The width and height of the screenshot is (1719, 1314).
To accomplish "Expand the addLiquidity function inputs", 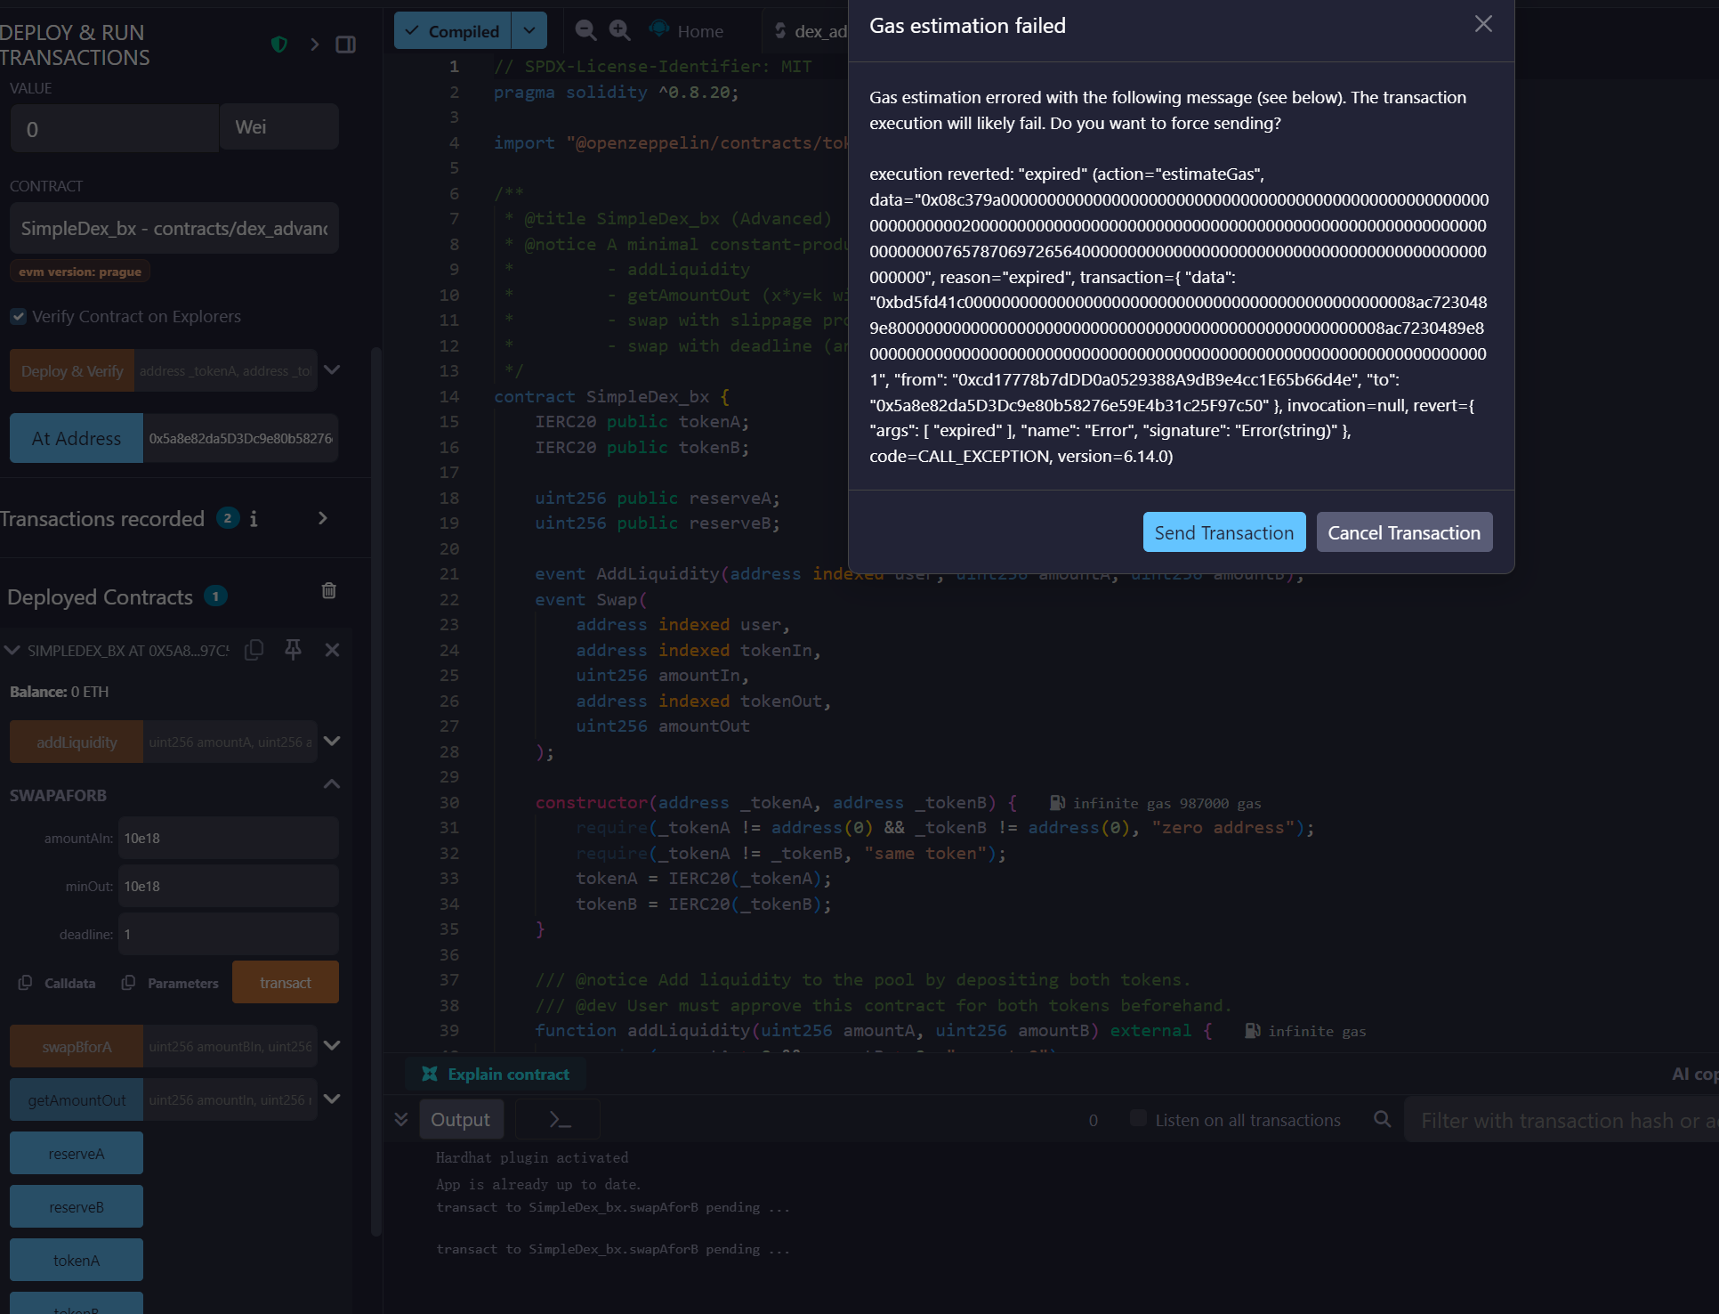I will pyautogui.click(x=332, y=742).
